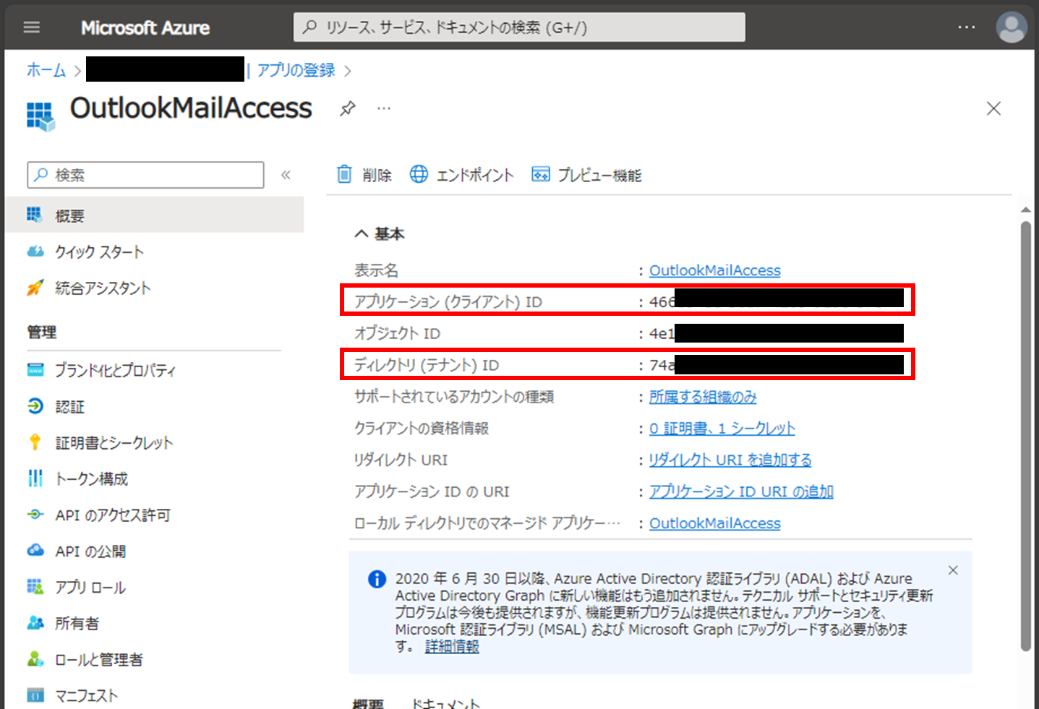Click the 概要 grid icon in the sidebar
This screenshot has height=709, width=1039.
point(34,215)
